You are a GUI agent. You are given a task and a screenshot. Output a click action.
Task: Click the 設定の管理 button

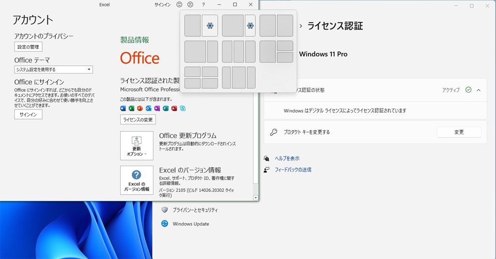pos(28,47)
